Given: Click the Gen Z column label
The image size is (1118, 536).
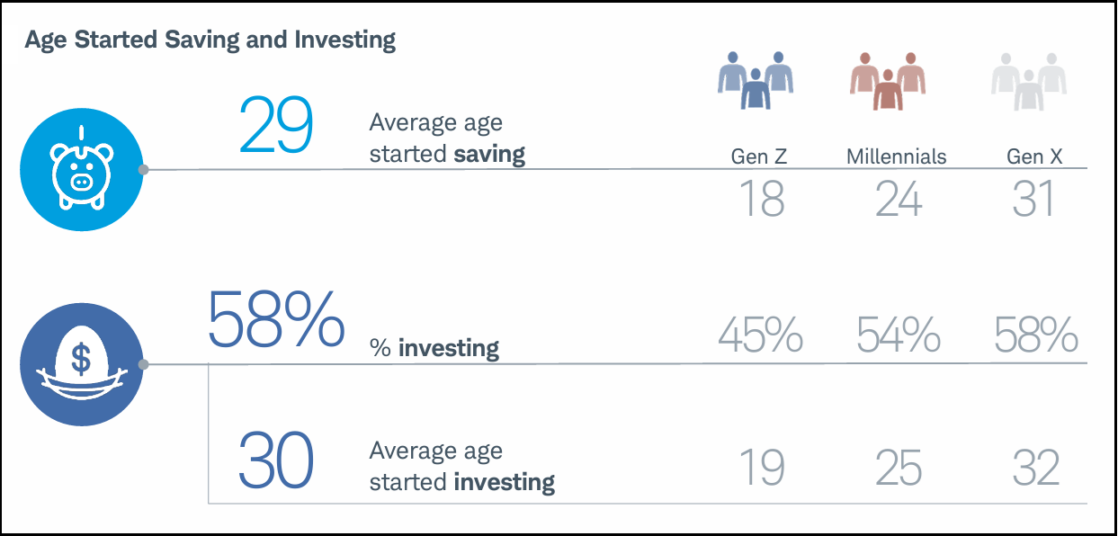Looking at the screenshot, I should coord(759,156).
